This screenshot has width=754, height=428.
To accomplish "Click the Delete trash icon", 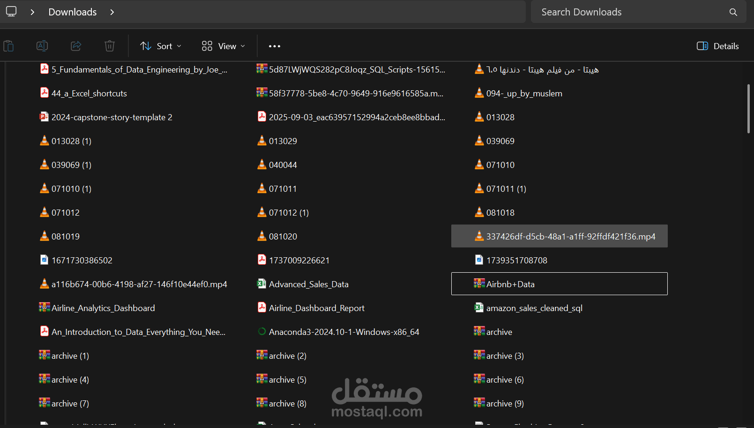I will click(x=110, y=46).
